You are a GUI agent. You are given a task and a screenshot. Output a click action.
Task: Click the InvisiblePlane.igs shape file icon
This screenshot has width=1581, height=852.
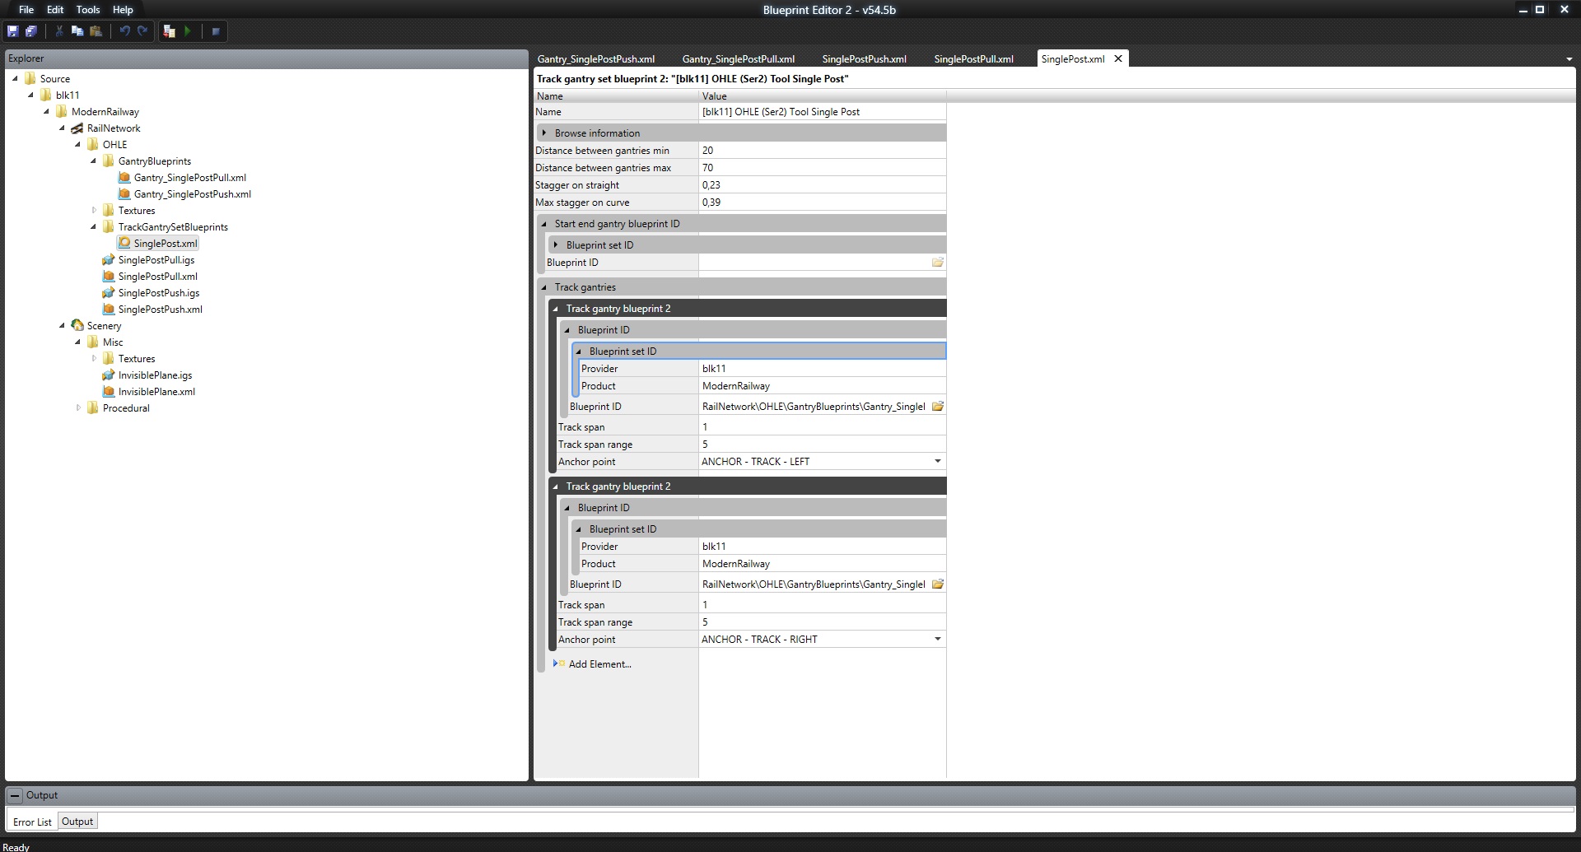click(x=109, y=375)
